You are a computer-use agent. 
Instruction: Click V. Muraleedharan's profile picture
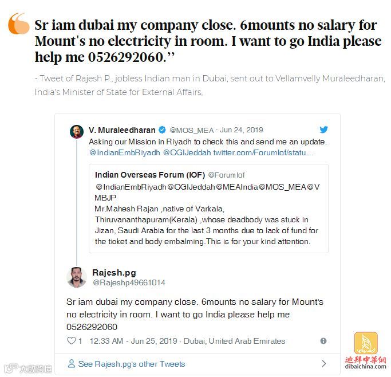click(77, 132)
